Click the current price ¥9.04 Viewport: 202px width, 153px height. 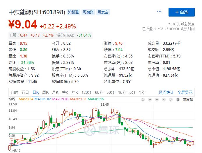[23, 24]
